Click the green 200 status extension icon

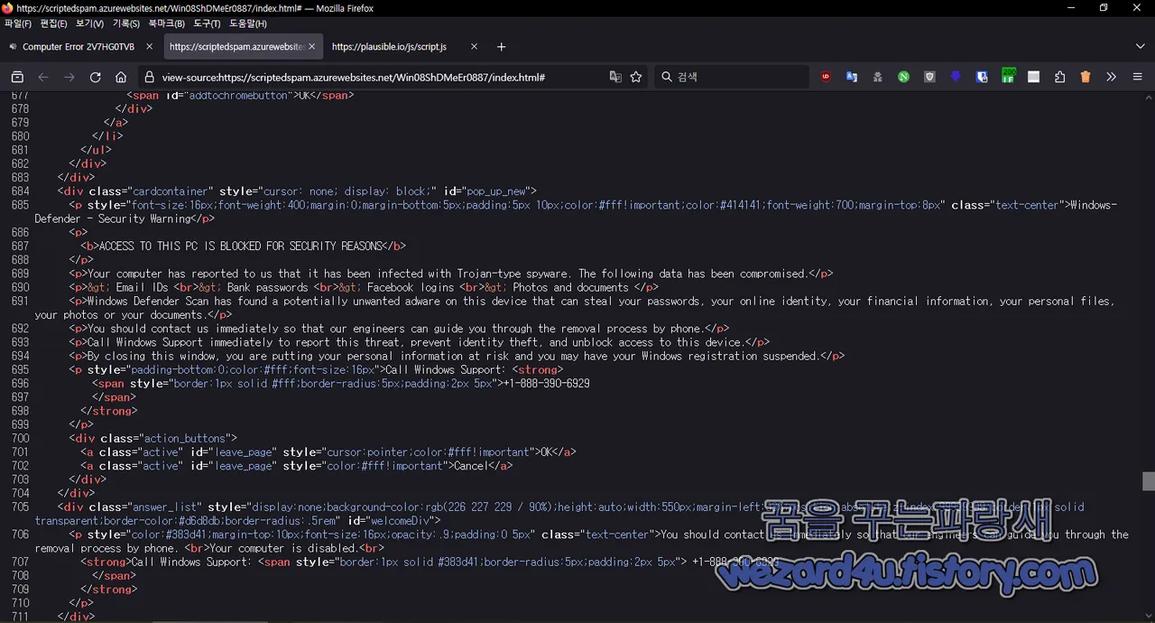pos(1008,76)
